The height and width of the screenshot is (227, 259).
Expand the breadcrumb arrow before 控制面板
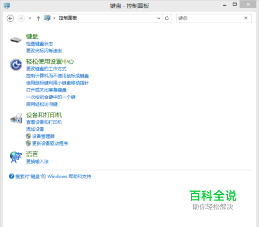pos(54,18)
